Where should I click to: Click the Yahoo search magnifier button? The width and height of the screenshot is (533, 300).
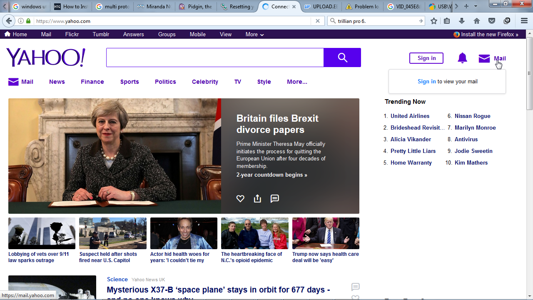342,57
